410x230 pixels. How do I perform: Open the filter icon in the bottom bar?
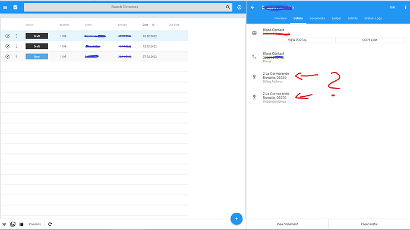point(4,224)
